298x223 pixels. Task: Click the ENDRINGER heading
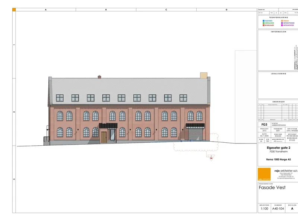[278, 102]
